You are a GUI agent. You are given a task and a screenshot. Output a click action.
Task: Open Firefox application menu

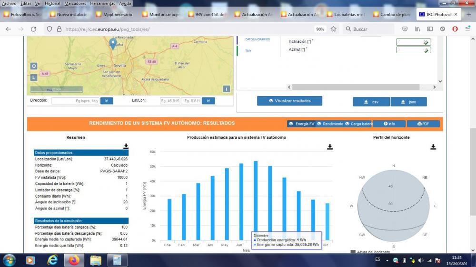[467, 29]
